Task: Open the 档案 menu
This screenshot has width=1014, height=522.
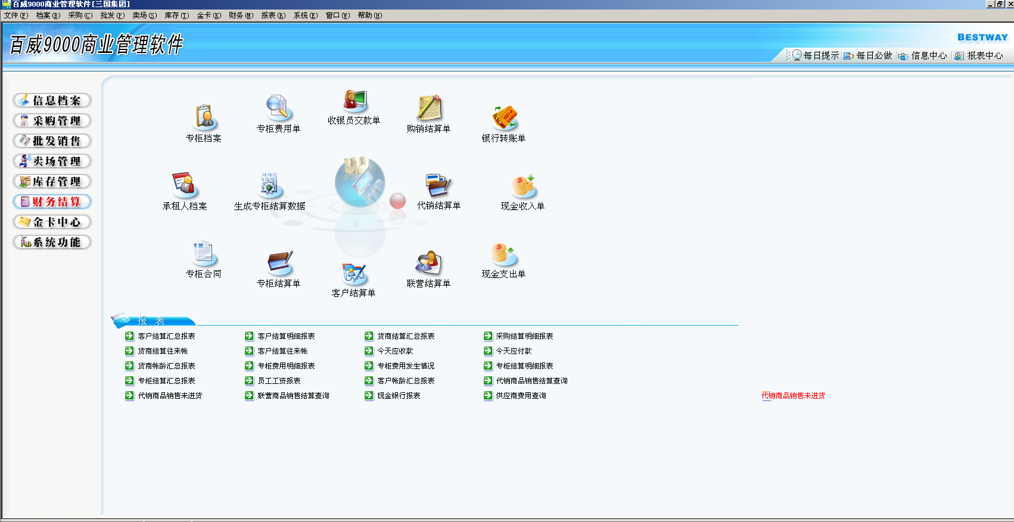Action: tap(48, 15)
